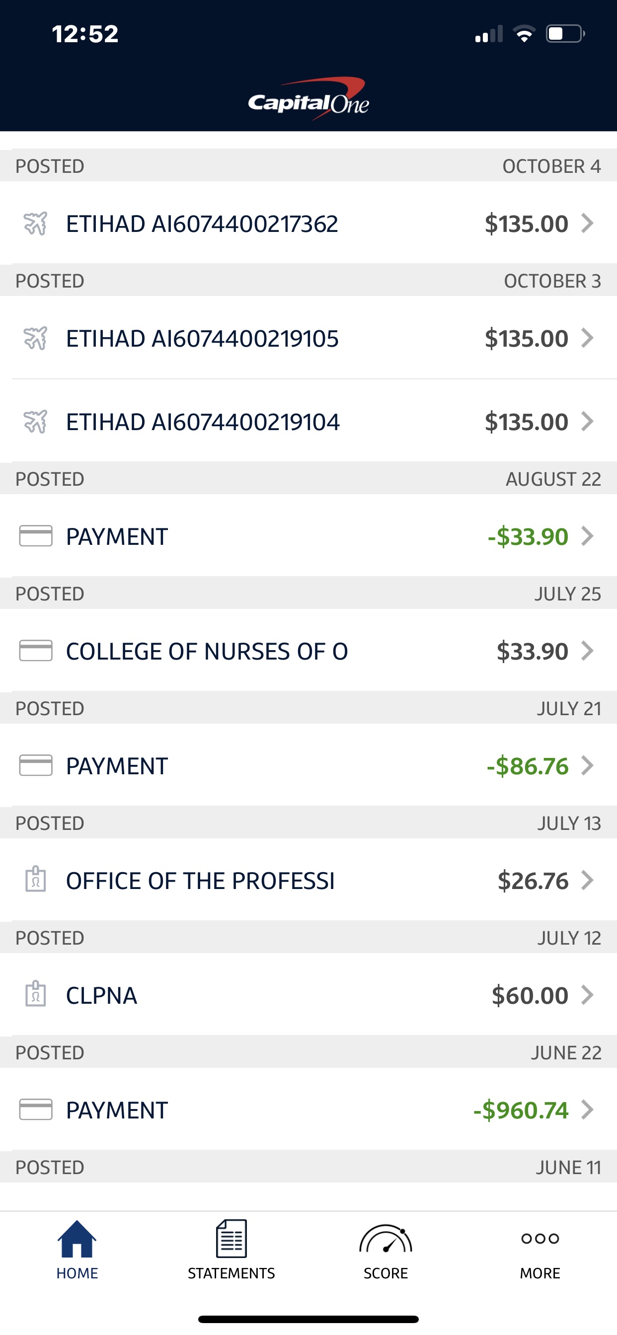Expand the $135.00 October 4 transaction chevron
The width and height of the screenshot is (617, 1335).
tap(587, 223)
